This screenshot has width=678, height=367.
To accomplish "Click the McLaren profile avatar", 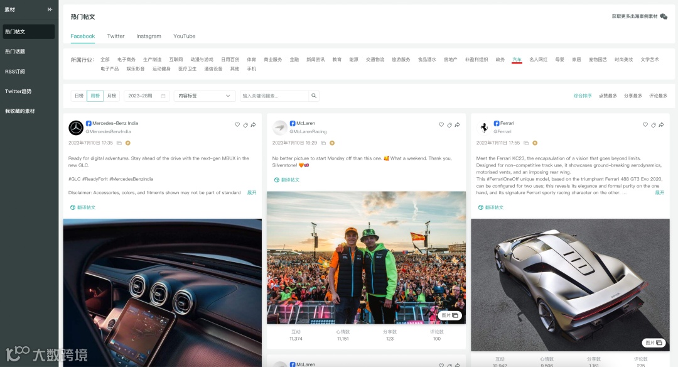I will pyautogui.click(x=280, y=128).
